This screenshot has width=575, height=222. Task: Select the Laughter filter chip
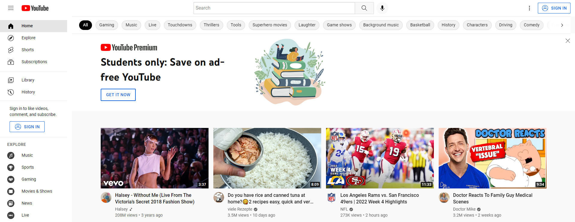point(307,25)
